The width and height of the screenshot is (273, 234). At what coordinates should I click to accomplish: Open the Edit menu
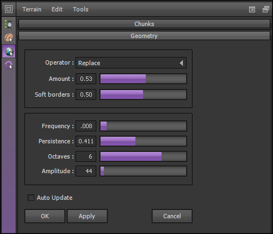[57, 9]
